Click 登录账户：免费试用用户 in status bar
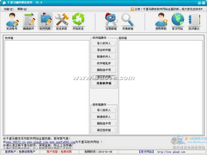 (20, 152)
